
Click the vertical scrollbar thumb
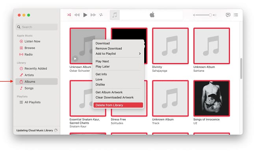click(x=241, y=69)
